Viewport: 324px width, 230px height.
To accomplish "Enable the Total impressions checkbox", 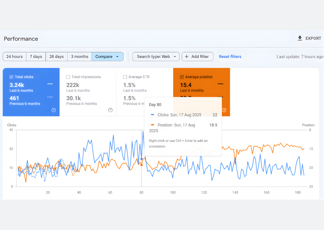I will tap(68, 77).
